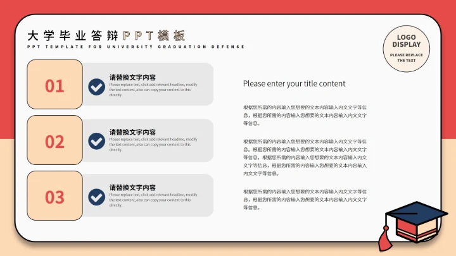The height and width of the screenshot is (256, 456).
Task: Click the 请替换文字内容 heading in the third item
Action: pos(132,188)
